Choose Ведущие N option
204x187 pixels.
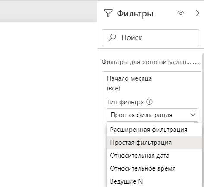154,181
